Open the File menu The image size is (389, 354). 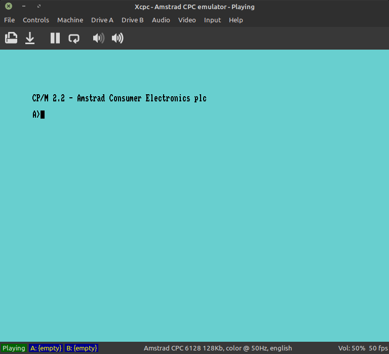(x=10, y=20)
